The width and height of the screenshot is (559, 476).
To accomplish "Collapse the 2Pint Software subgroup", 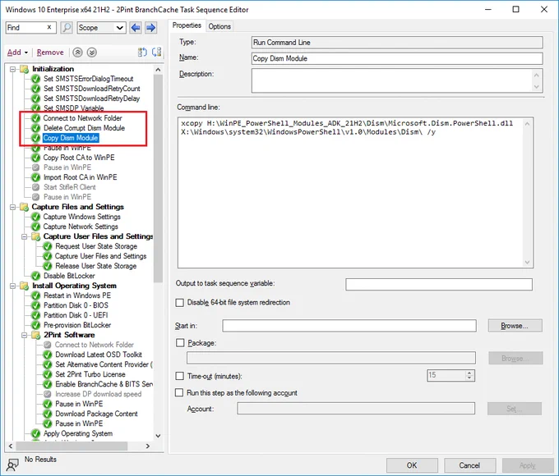I will coord(24,335).
